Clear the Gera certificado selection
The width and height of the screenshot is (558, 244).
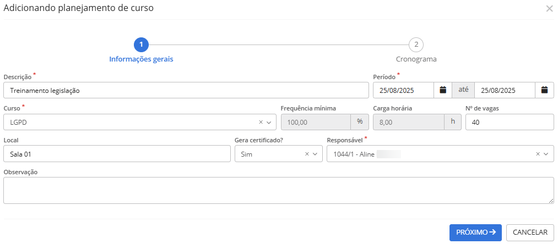point(307,154)
